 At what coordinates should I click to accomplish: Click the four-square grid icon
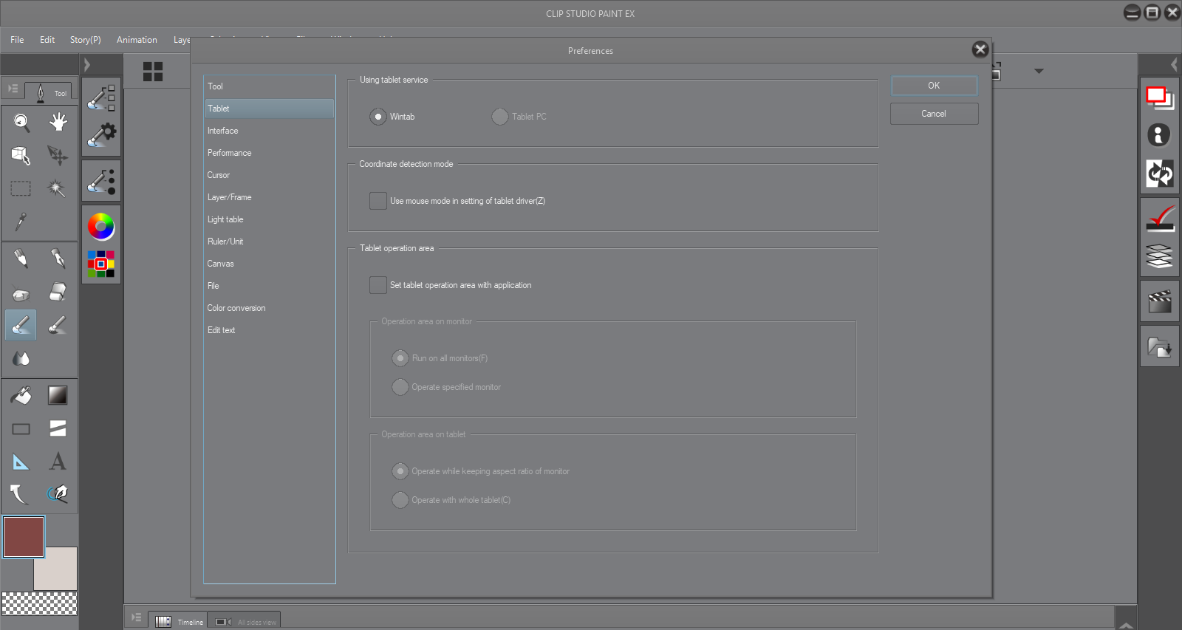(x=153, y=72)
